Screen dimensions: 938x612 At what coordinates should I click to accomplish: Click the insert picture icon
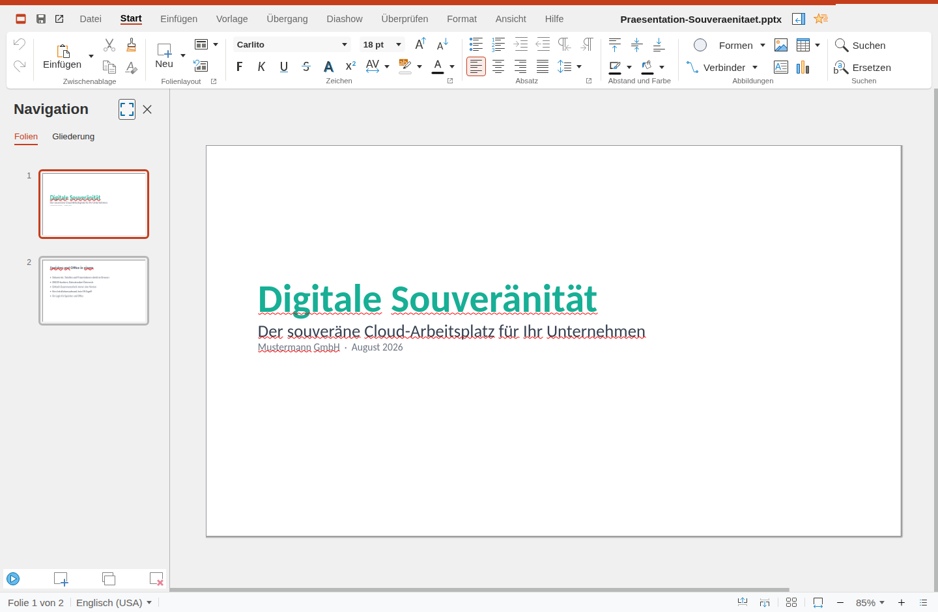point(781,45)
